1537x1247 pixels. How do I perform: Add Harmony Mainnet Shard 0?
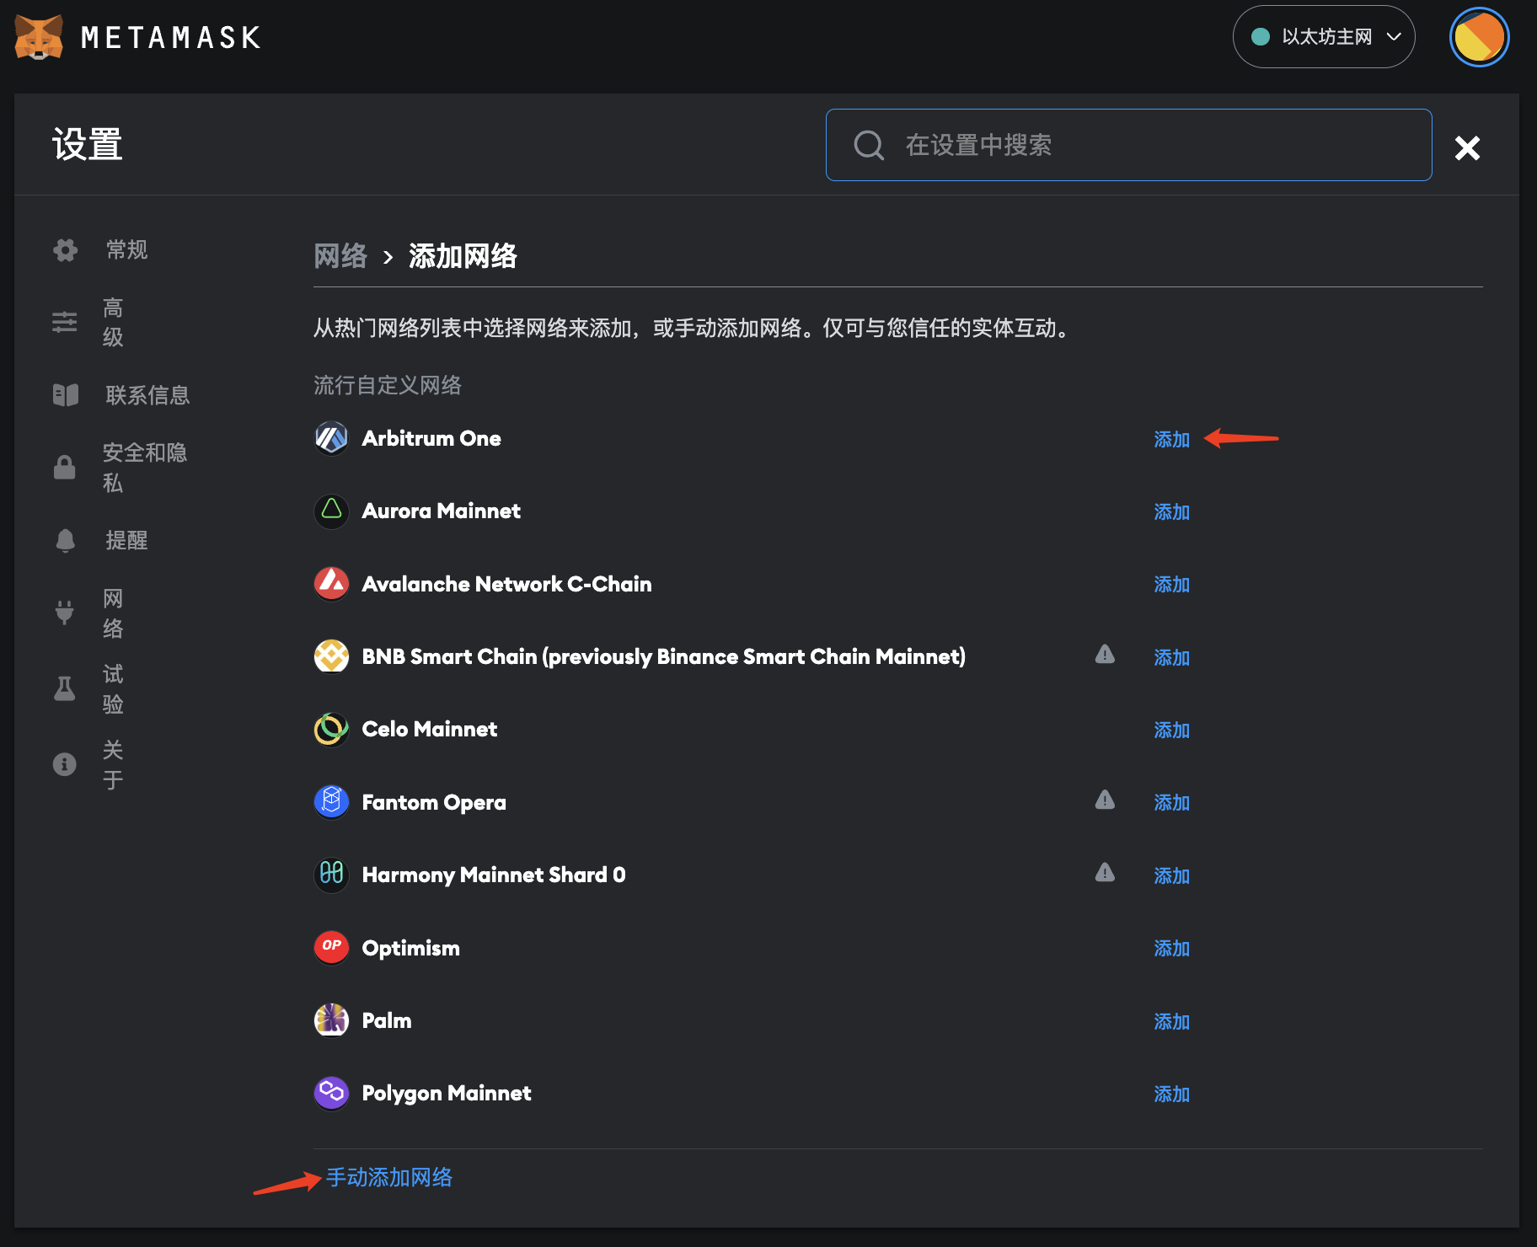1171,875
